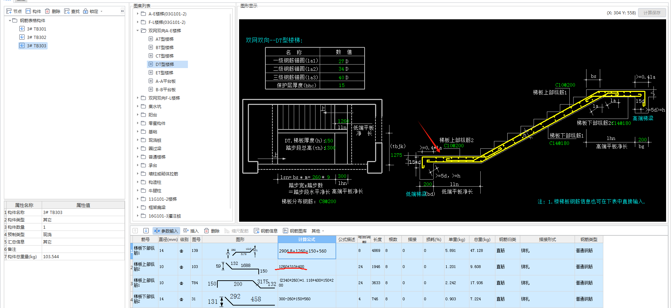The height and width of the screenshot is (308, 671).
Task: Toggle the 参数输入 button
Action: pyautogui.click(x=166, y=231)
